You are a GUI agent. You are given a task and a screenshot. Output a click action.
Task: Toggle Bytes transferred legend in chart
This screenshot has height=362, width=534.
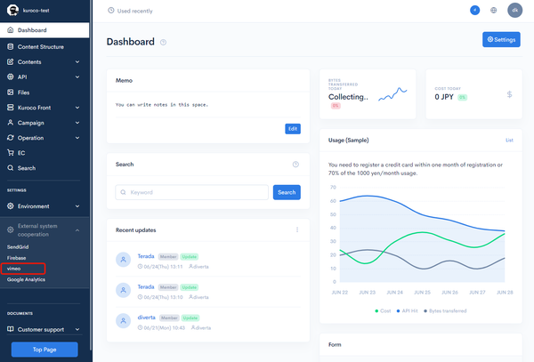[x=445, y=310]
